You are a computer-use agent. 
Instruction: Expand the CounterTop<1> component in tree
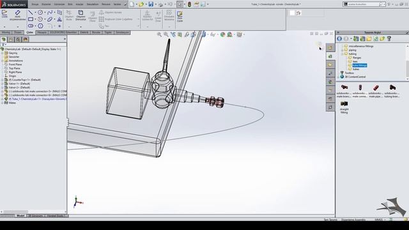[3, 80]
